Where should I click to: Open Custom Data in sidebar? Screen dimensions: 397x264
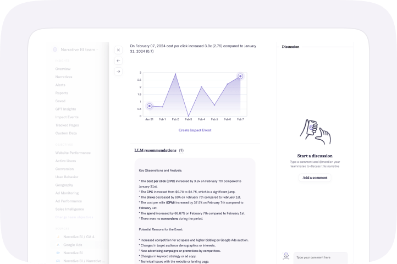66,133
